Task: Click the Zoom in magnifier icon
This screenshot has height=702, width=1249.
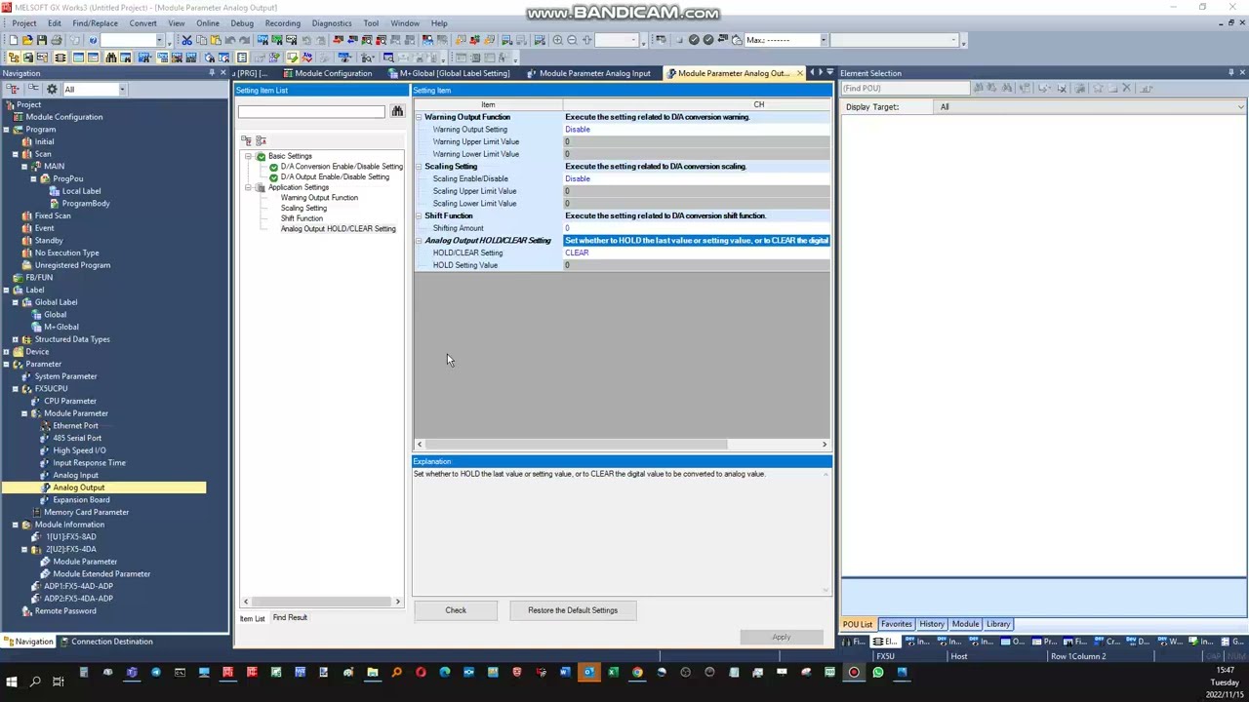Action: tap(557, 40)
